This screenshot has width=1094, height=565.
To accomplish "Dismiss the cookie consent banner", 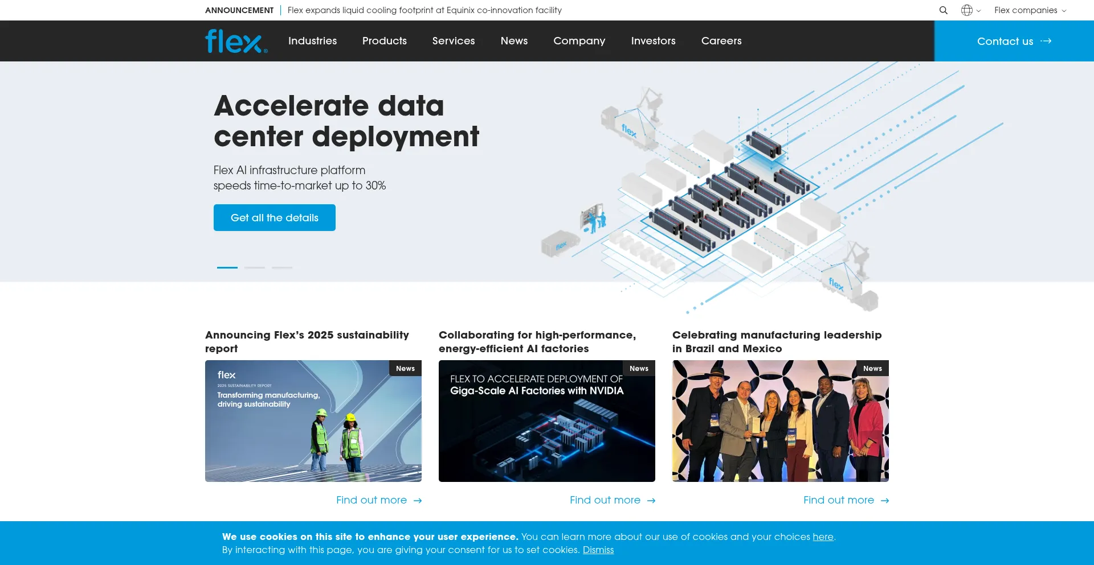I will (598, 550).
